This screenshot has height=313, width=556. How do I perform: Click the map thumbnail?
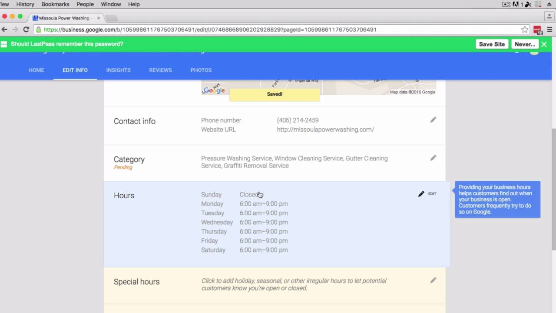(x=318, y=87)
